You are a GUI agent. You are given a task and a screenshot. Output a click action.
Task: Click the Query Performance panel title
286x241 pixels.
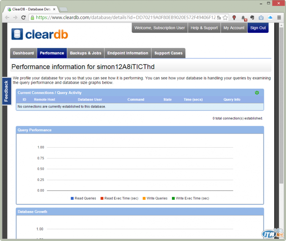34,130
